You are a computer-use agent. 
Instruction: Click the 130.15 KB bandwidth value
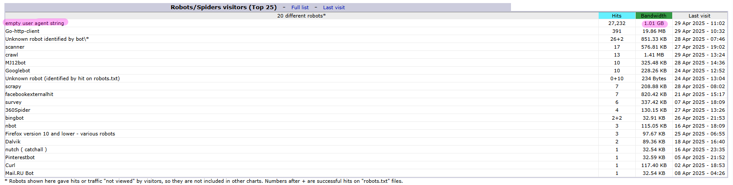[654, 110]
